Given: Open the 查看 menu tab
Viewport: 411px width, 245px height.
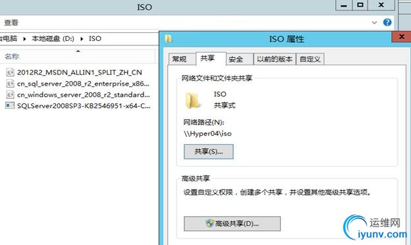Looking at the screenshot, I should click(x=11, y=23).
